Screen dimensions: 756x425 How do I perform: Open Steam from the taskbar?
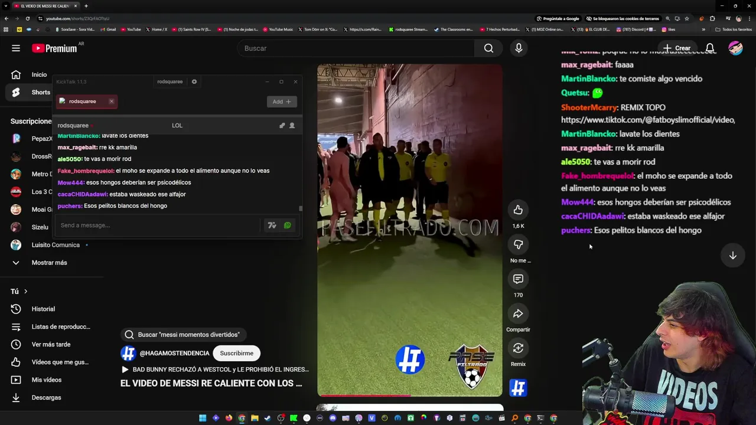(268, 419)
